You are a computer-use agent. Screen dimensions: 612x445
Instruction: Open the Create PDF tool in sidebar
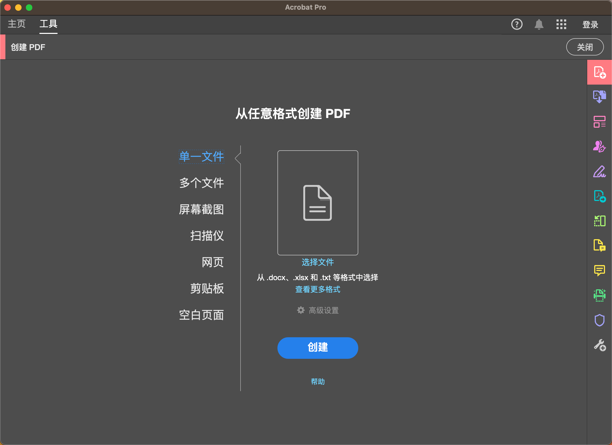tap(599, 72)
